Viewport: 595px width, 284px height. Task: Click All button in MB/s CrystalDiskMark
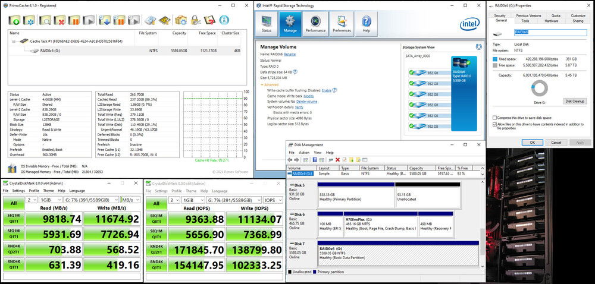click(13, 203)
